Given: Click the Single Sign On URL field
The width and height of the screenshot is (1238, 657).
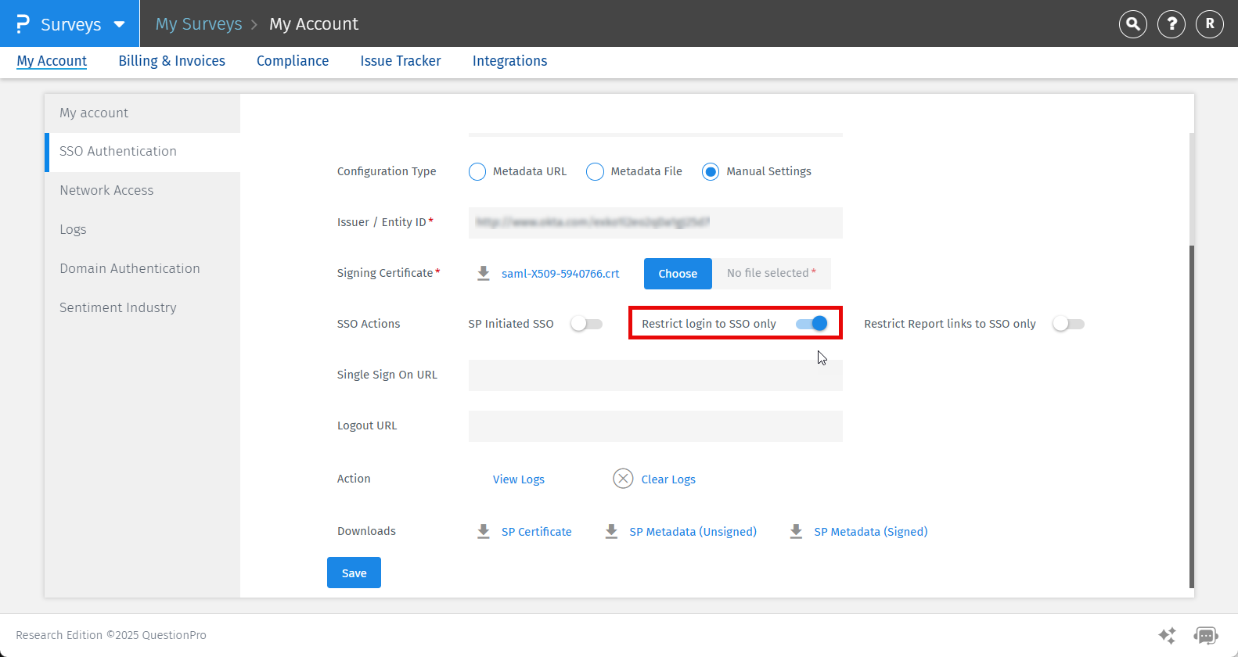Looking at the screenshot, I should (x=655, y=375).
